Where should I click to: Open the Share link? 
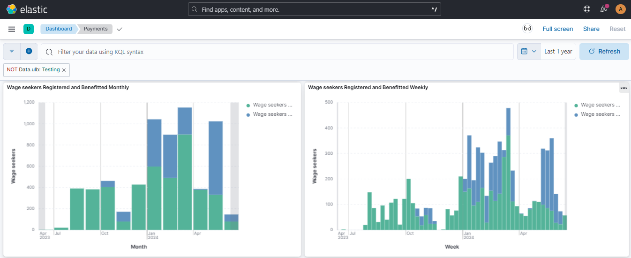pyautogui.click(x=591, y=29)
